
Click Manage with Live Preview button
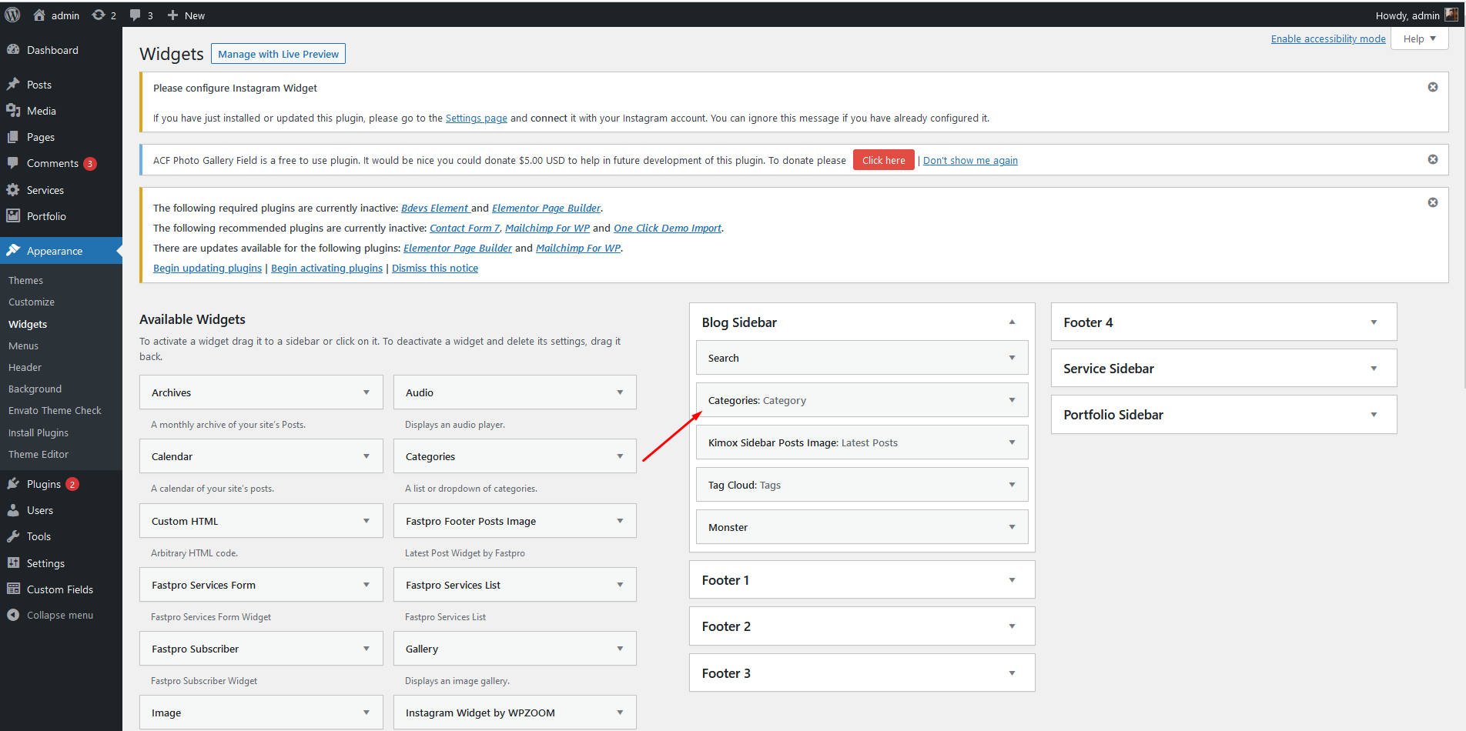point(278,54)
